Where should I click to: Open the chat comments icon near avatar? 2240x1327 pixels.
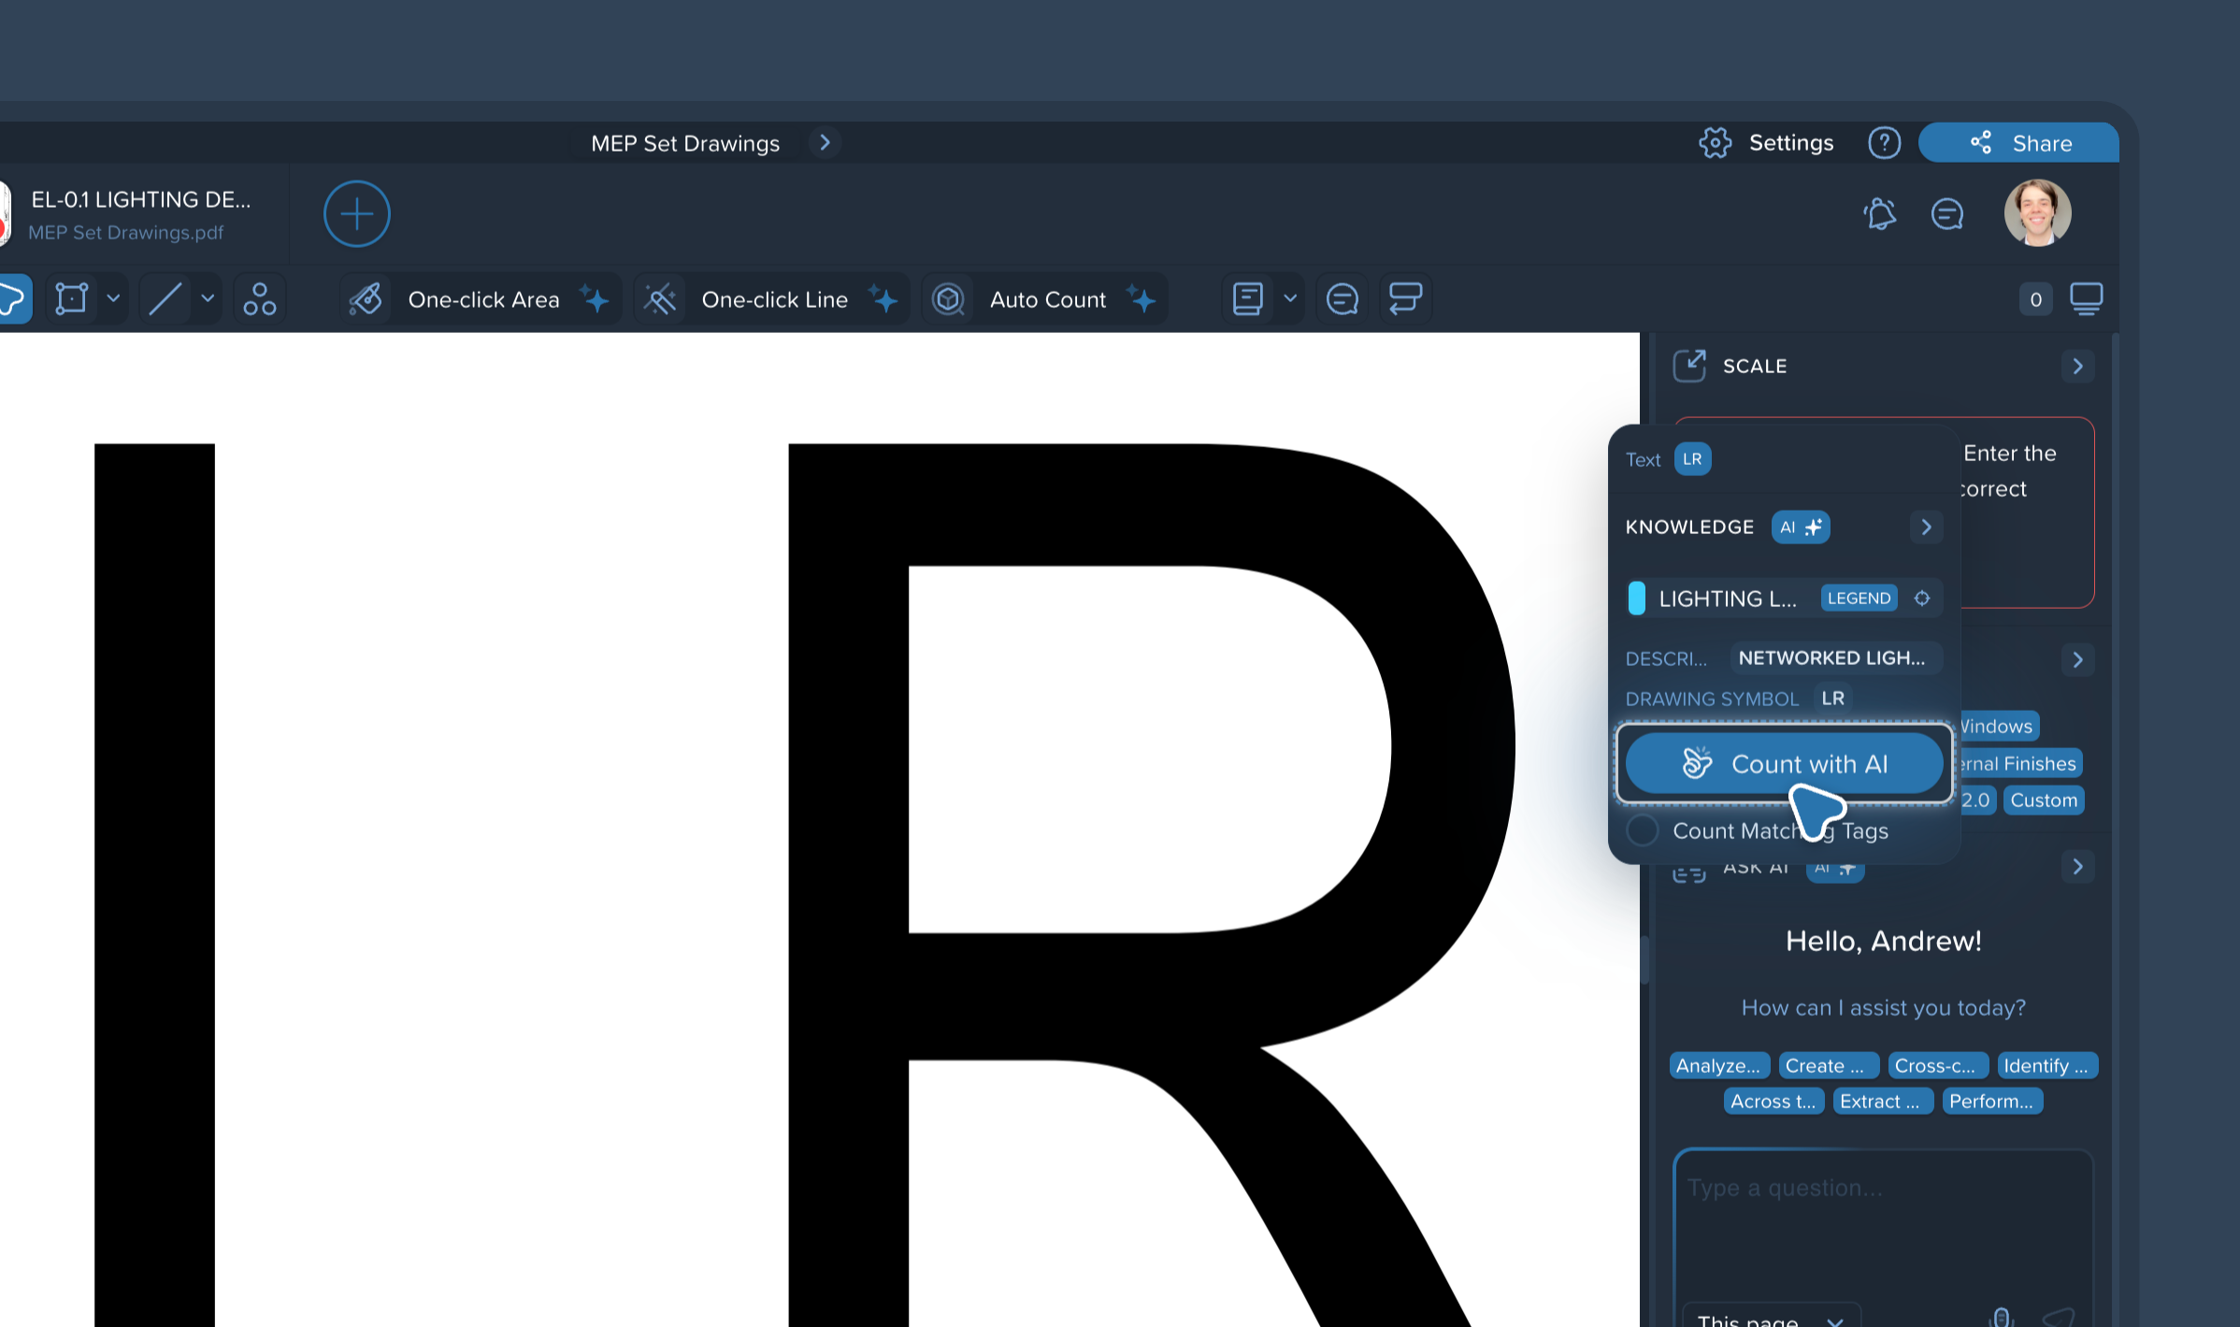[1946, 214]
